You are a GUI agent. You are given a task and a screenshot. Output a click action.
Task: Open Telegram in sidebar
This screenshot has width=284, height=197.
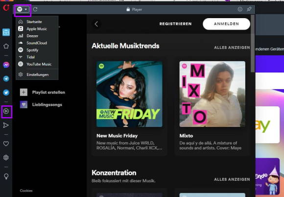(x=6, y=79)
